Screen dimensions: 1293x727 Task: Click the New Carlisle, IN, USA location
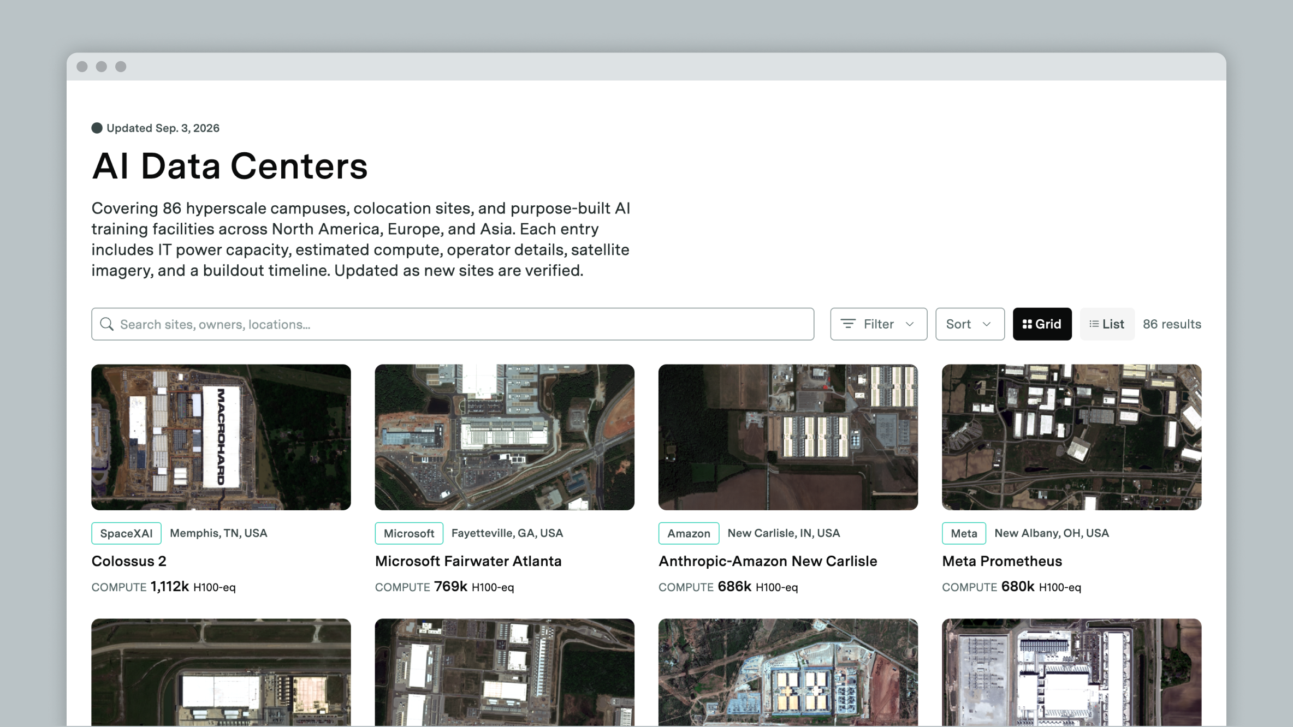click(x=784, y=533)
